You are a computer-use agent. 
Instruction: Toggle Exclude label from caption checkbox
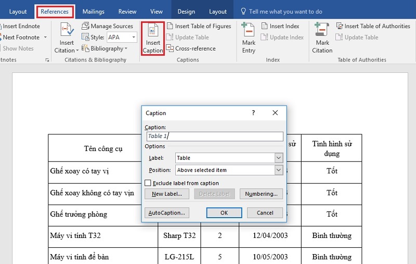coord(148,183)
